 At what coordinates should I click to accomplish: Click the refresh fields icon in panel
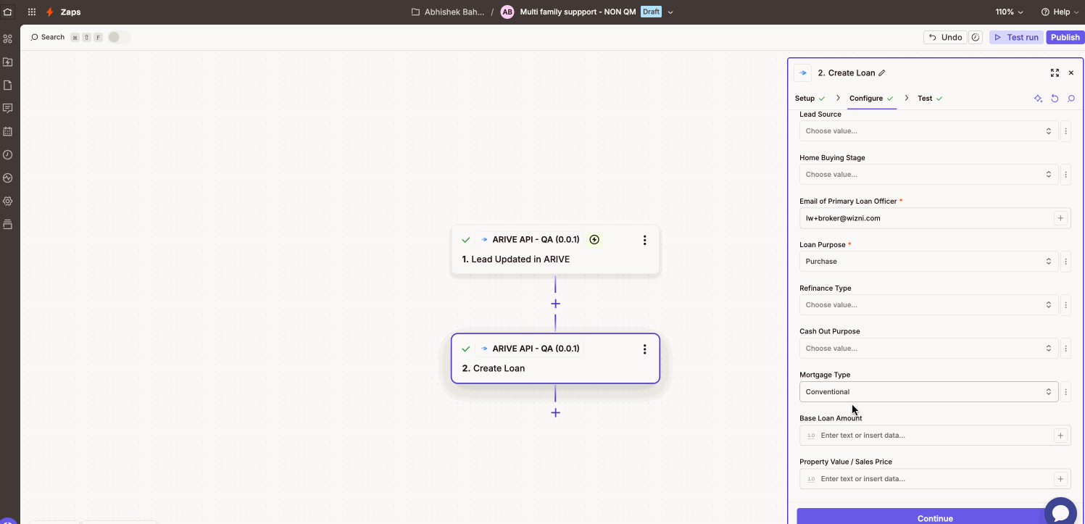tap(1055, 99)
